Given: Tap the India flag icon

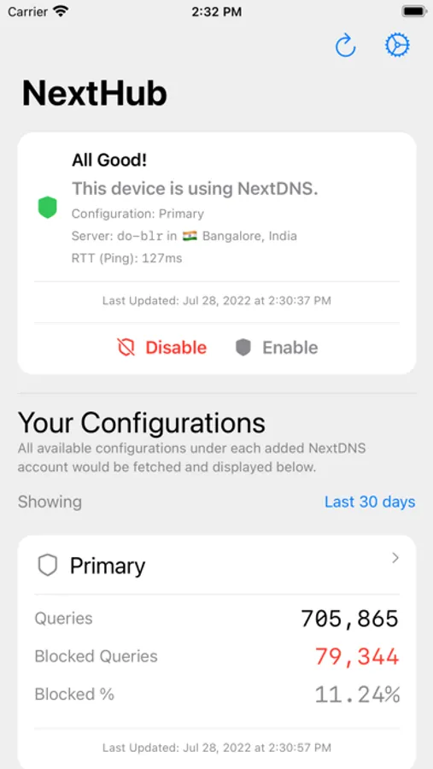Looking at the screenshot, I should coord(190,236).
